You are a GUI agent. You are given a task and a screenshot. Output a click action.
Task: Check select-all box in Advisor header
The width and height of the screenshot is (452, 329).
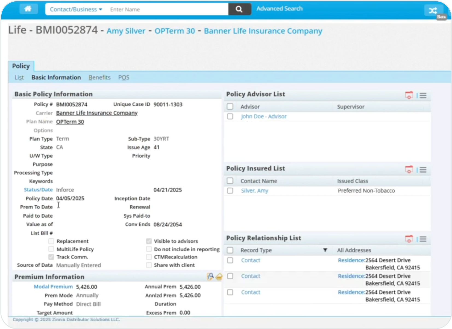(230, 107)
